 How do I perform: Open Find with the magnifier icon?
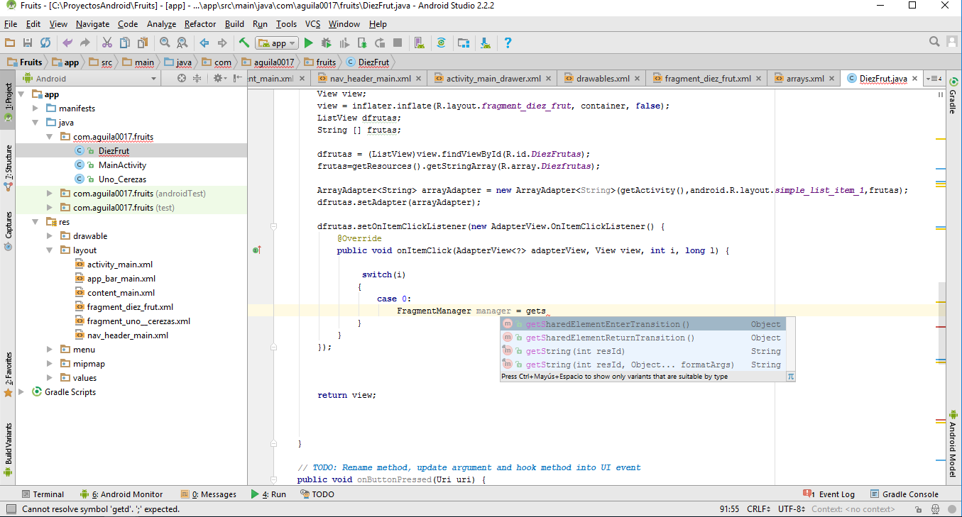[x=165, y=43]
